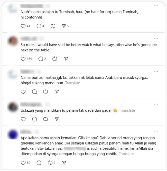Reply to the "So rude" comment
Screen dimensions: 167x171
pos(41,59)
